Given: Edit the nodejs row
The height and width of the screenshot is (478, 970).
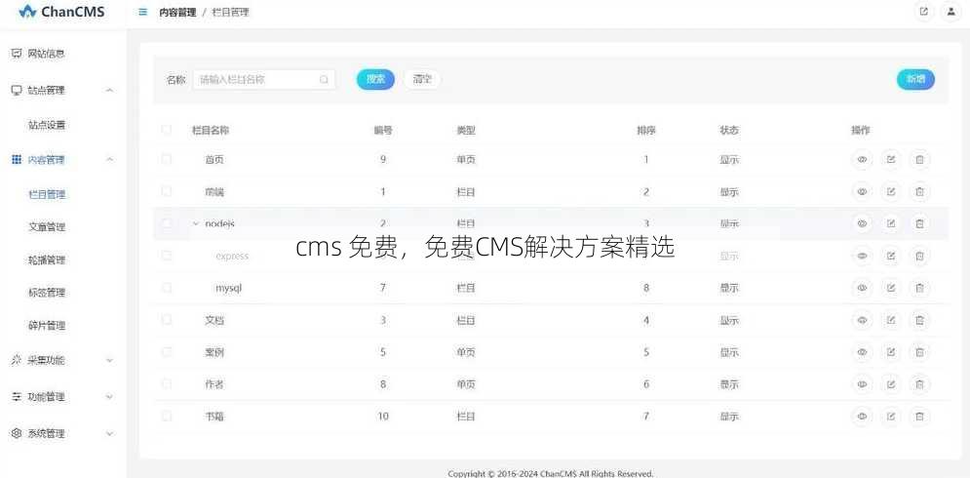Looking at the screenshot, I should coord(891,223).
